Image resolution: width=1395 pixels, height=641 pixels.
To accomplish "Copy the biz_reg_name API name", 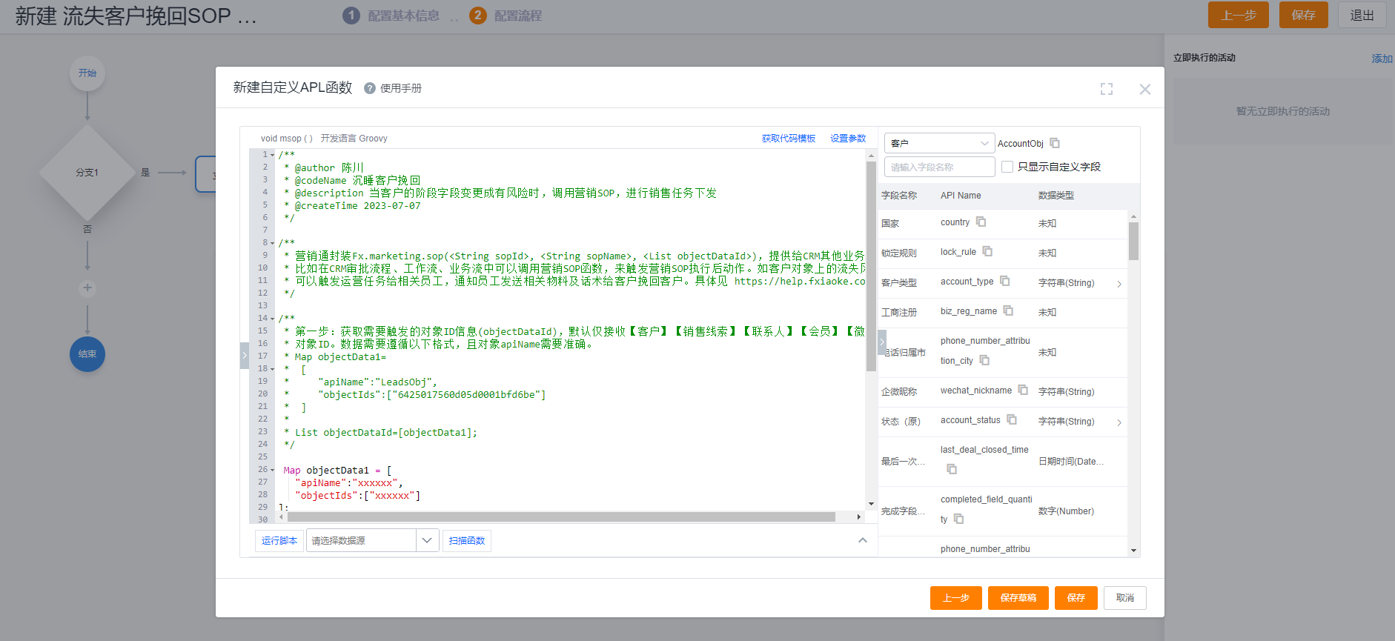I will (1008, 310).
